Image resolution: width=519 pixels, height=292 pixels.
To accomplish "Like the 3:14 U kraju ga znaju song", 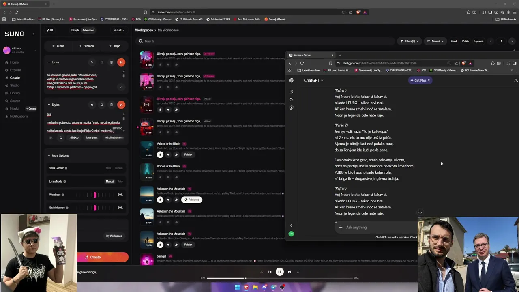I will 160,109.
